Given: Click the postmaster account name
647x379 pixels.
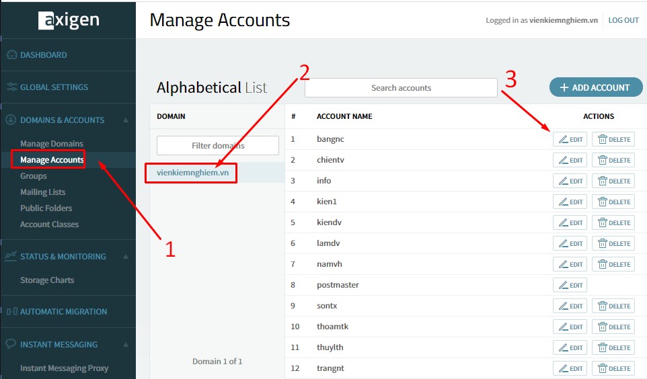Looking at the screenshot, I should (338, 285).
